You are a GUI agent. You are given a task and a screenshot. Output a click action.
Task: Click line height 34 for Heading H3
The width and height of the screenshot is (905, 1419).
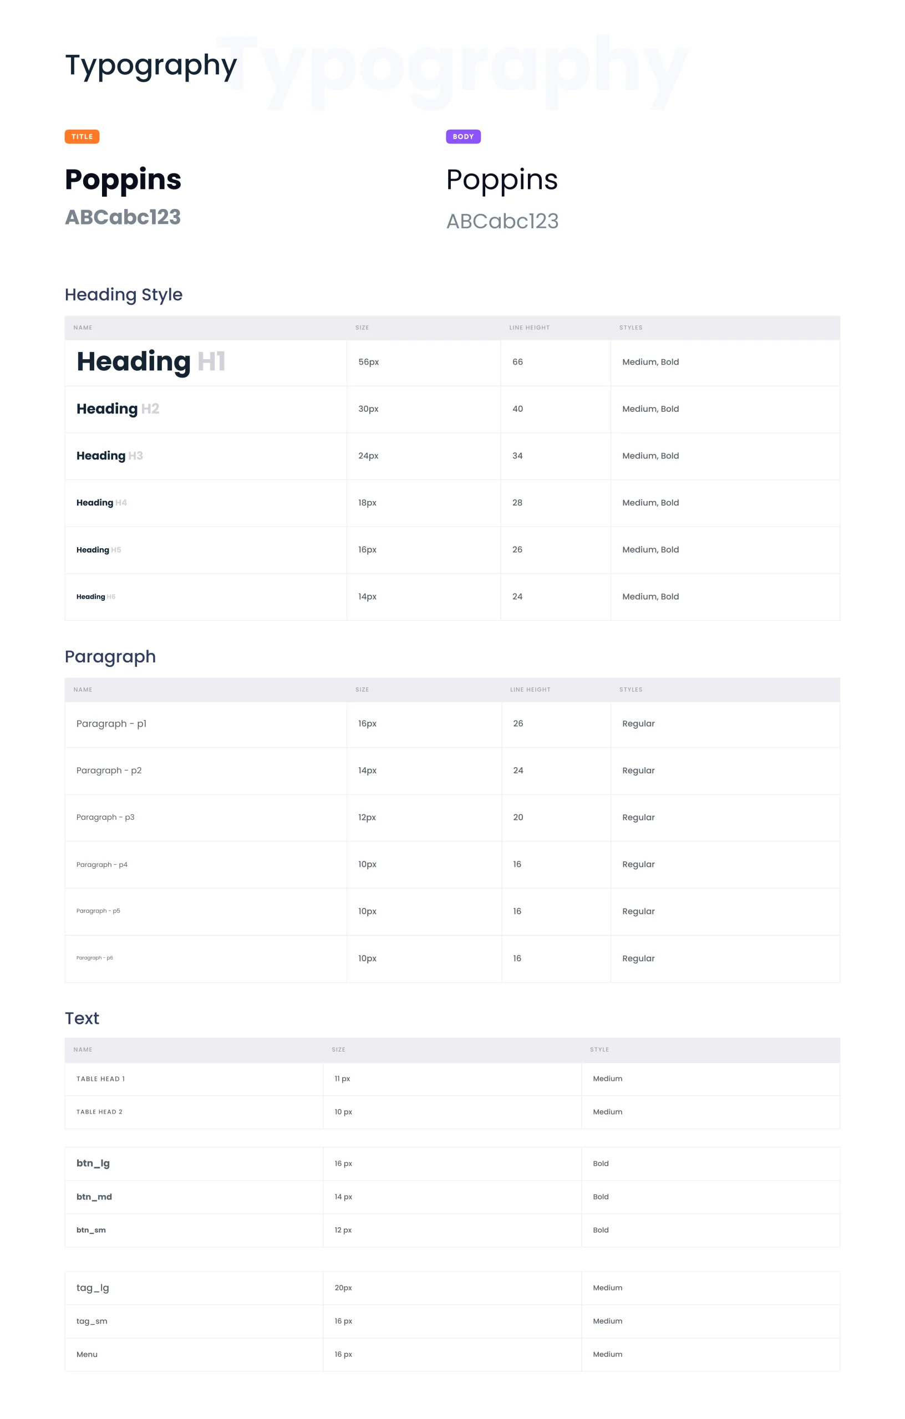pyautogui.click(x=517, y=456)
